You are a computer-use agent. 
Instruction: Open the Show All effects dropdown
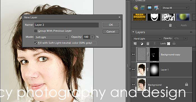coord(175,8)
